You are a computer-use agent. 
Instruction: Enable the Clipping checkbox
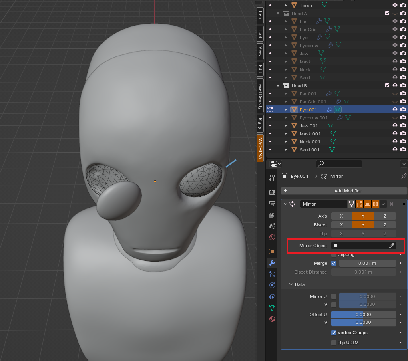tap(334, 254)
